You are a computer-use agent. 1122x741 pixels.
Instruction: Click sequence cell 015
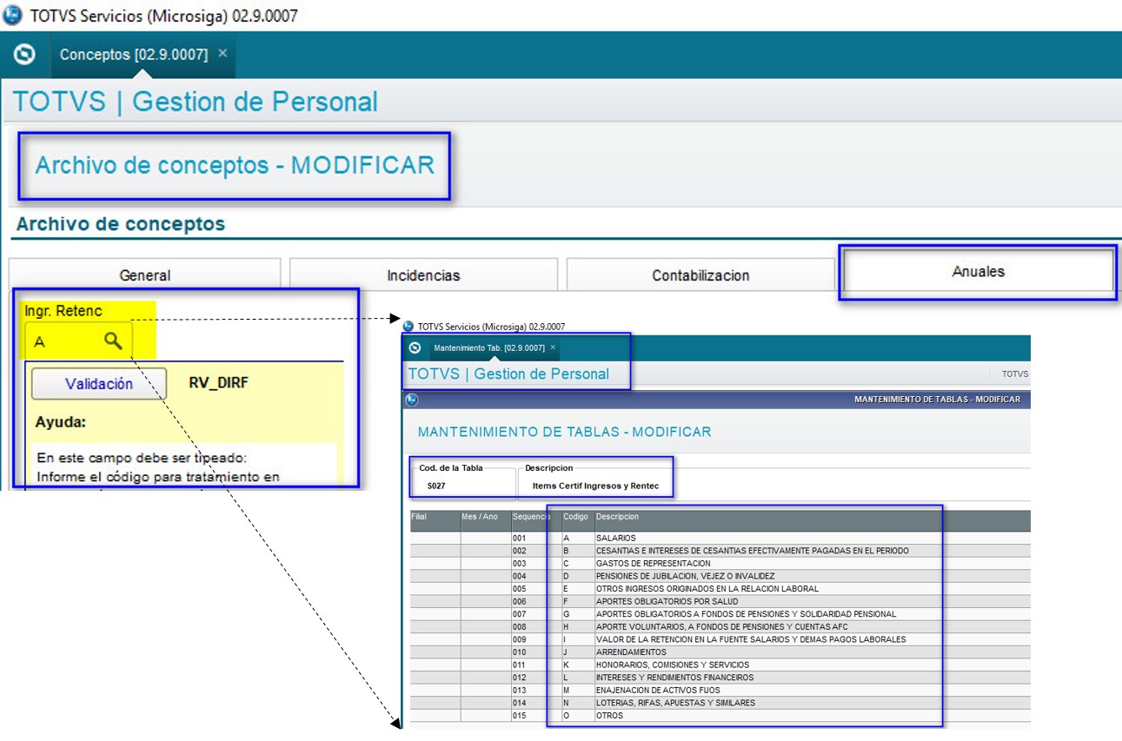coord(536,715)
